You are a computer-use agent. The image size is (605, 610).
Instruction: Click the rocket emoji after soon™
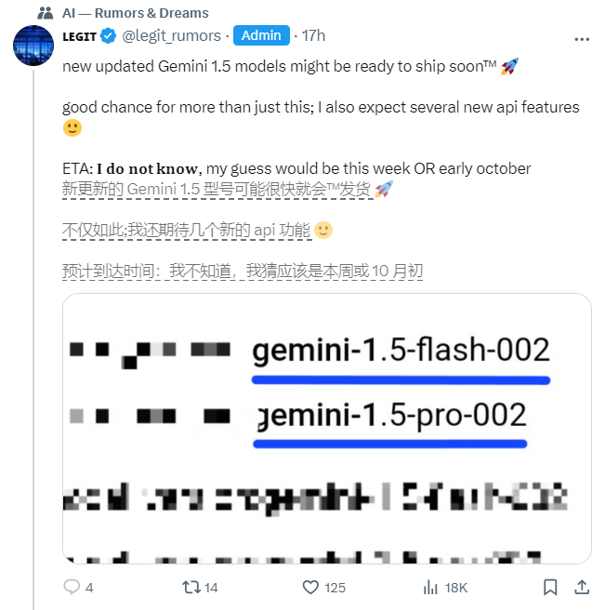(509, 67)
